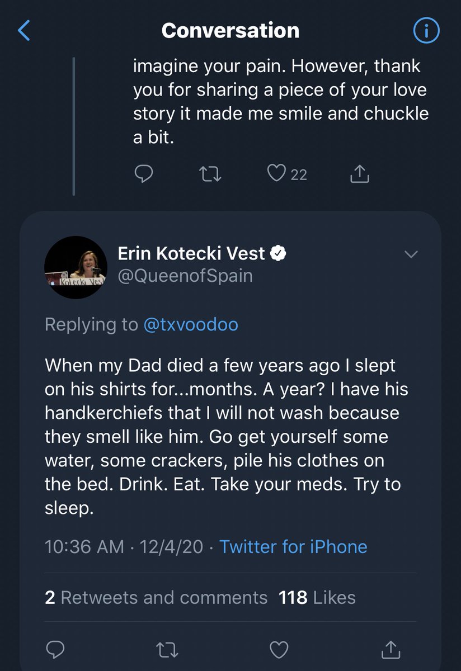The image size is (461, 671).
Task: Retweet Erin's tweet
Action: point(167,650)
